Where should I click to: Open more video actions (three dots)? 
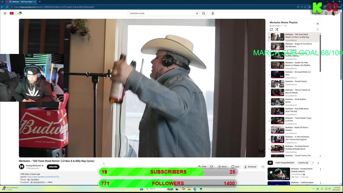(x=263, y=167)
